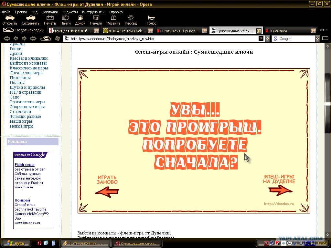Viewport: 331px width, 248px height.
Task: Open the Закладки menu
Action: [x=50, y=12]
